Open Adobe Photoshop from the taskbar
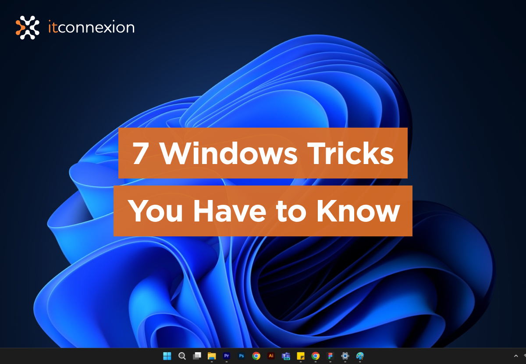Screen dimensions: 526x364 coord(241,356)
